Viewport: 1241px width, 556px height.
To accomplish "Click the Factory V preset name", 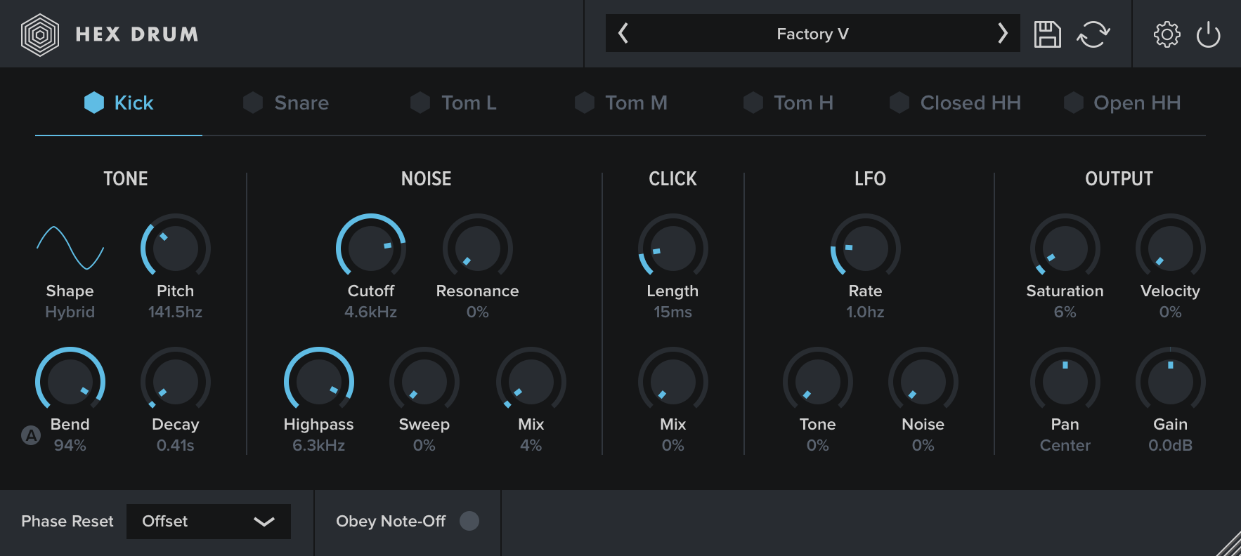I will [812, 34].
